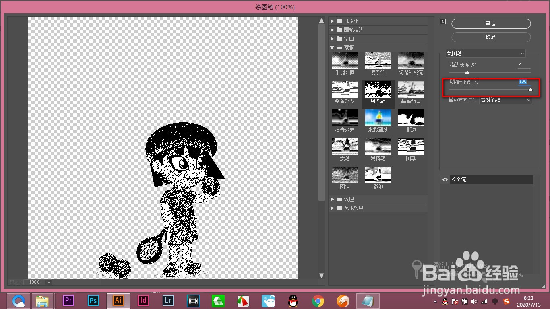
Task: Click the zoom in plus button
Action: 19,282
